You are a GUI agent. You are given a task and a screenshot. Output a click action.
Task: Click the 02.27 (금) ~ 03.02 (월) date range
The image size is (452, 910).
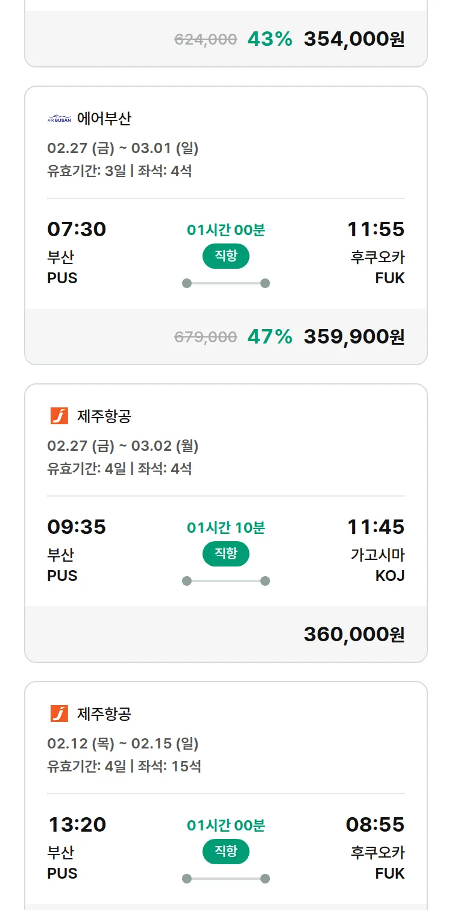pos(122,446)
